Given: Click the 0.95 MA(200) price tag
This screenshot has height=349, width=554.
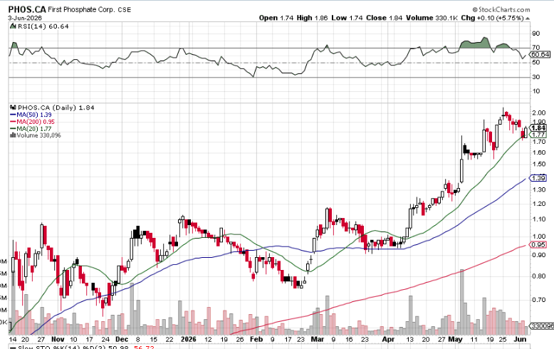Looking at the screenshot, I should (x=538, y=244).
